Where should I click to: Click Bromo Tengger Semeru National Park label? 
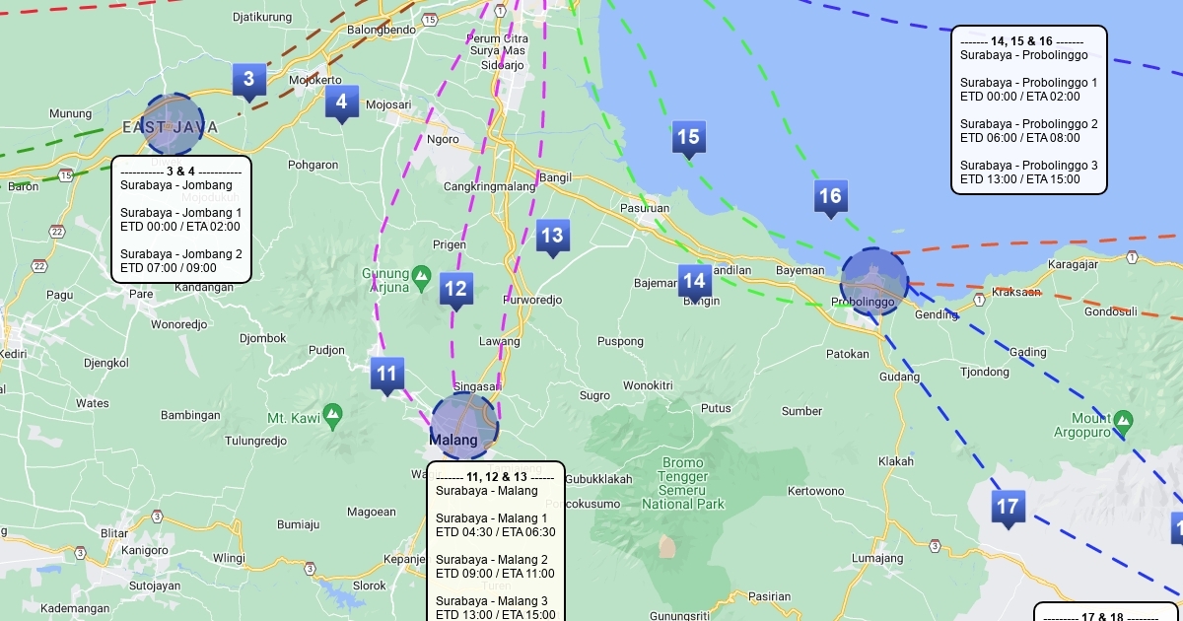(x=682, y=483)
